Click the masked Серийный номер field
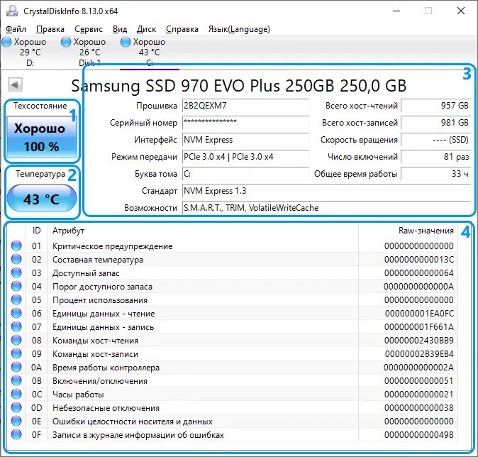This screenshot has height=457, width=478. point(245,123)
